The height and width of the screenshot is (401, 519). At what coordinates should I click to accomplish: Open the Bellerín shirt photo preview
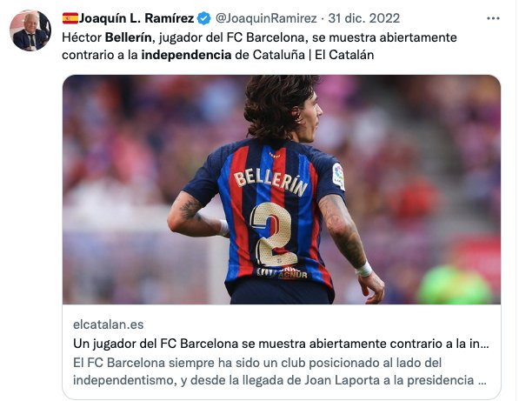coord(282,190)
